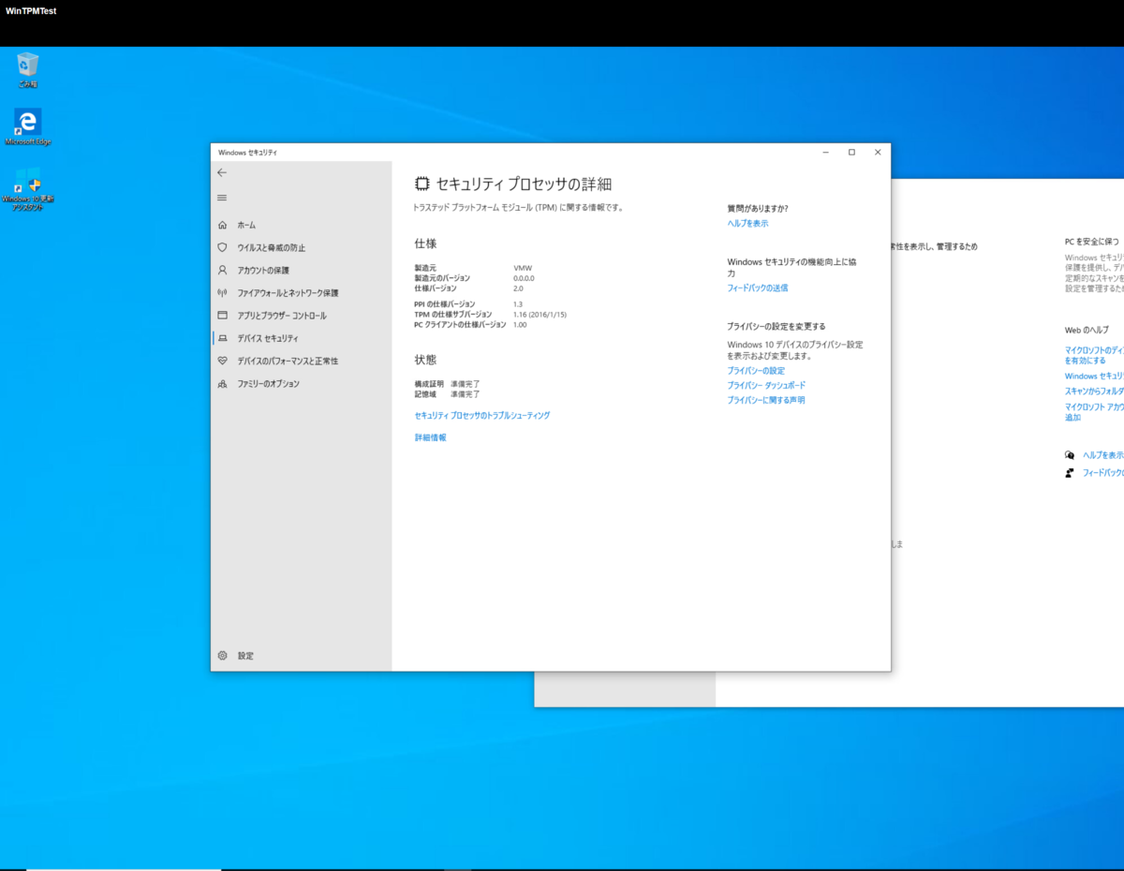Open the プライバシーの設定 link
This screenshot has height=871, width=1124.
tap(757, 371)
